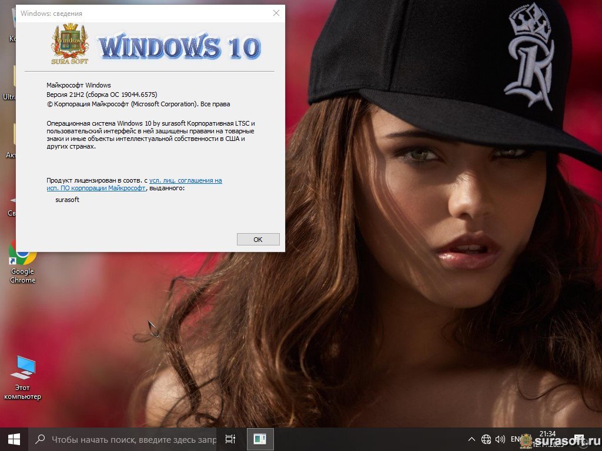The width and height of the screenshot is (602, 451).
Task: Expand the hidden system tray icons
Action: point(471,439)
